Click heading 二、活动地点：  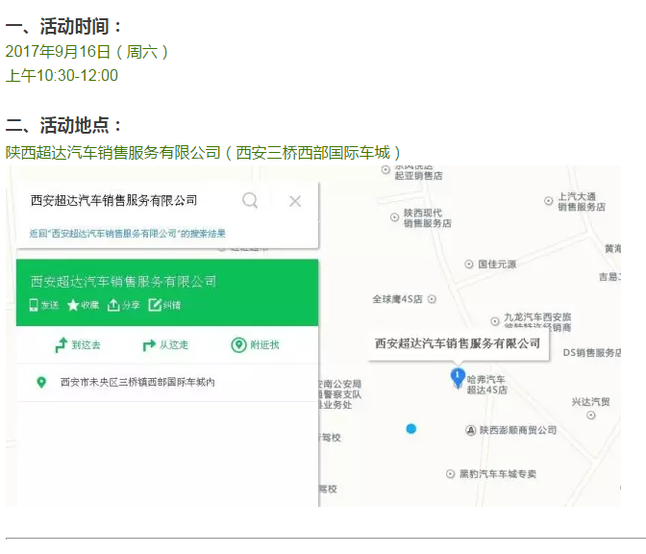(x=64, y=125)
